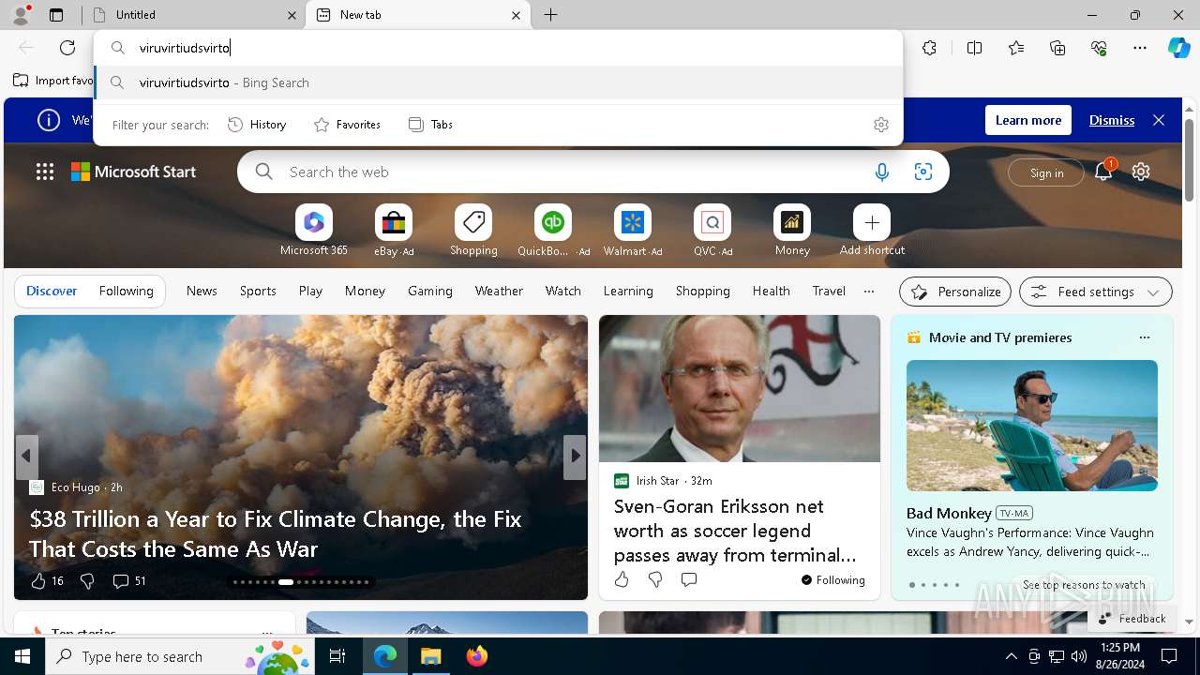Screen dimensions: 1200x675
Task: Open Collections icon in toolbar
Action: coord(1057,48)
